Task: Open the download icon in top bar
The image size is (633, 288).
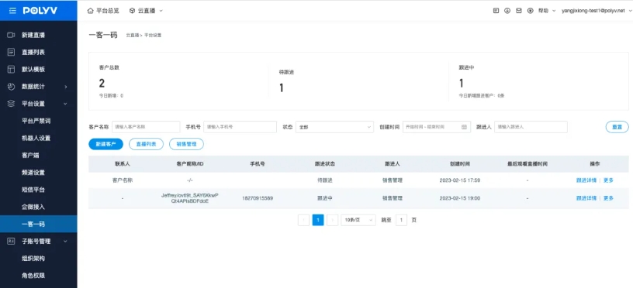Action: (507, 11)
